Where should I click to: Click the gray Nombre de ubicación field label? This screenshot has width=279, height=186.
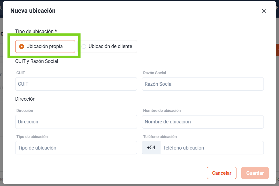pos(162,111)
